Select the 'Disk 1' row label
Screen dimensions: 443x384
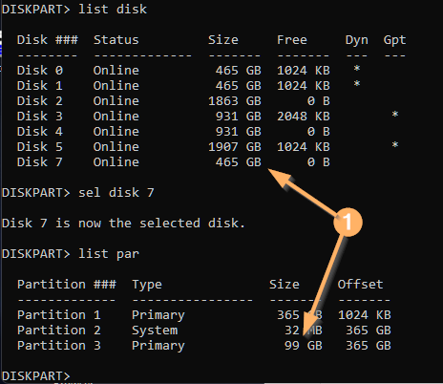[40, 86]
